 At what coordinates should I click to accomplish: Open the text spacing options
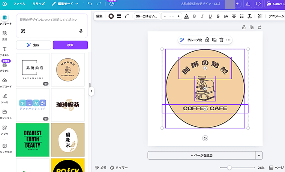coord(249,16)
